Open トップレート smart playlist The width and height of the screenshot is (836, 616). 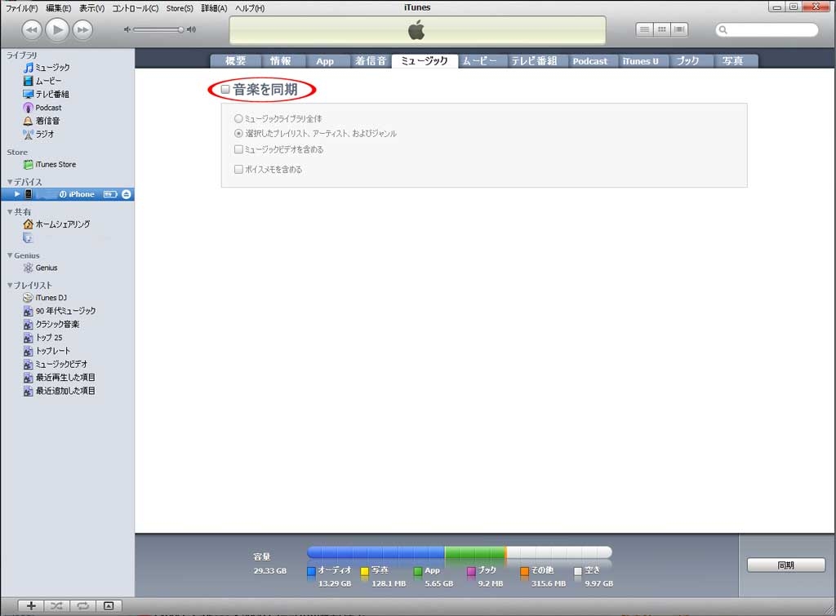47,351
